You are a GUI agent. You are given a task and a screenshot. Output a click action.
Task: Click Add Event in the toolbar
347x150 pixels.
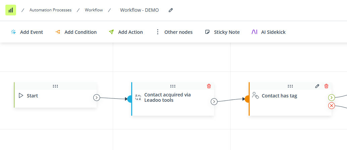(x=27, y=32)
